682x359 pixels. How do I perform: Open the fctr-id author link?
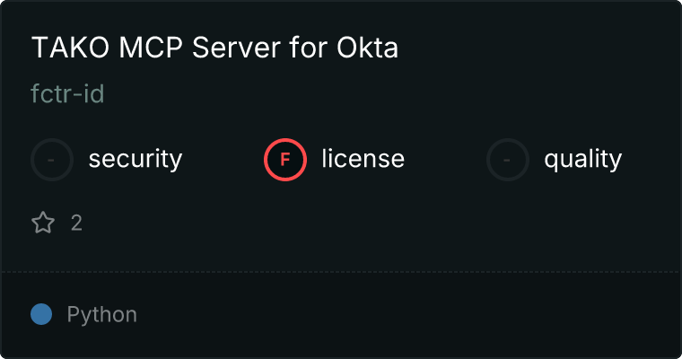[67, 94]
